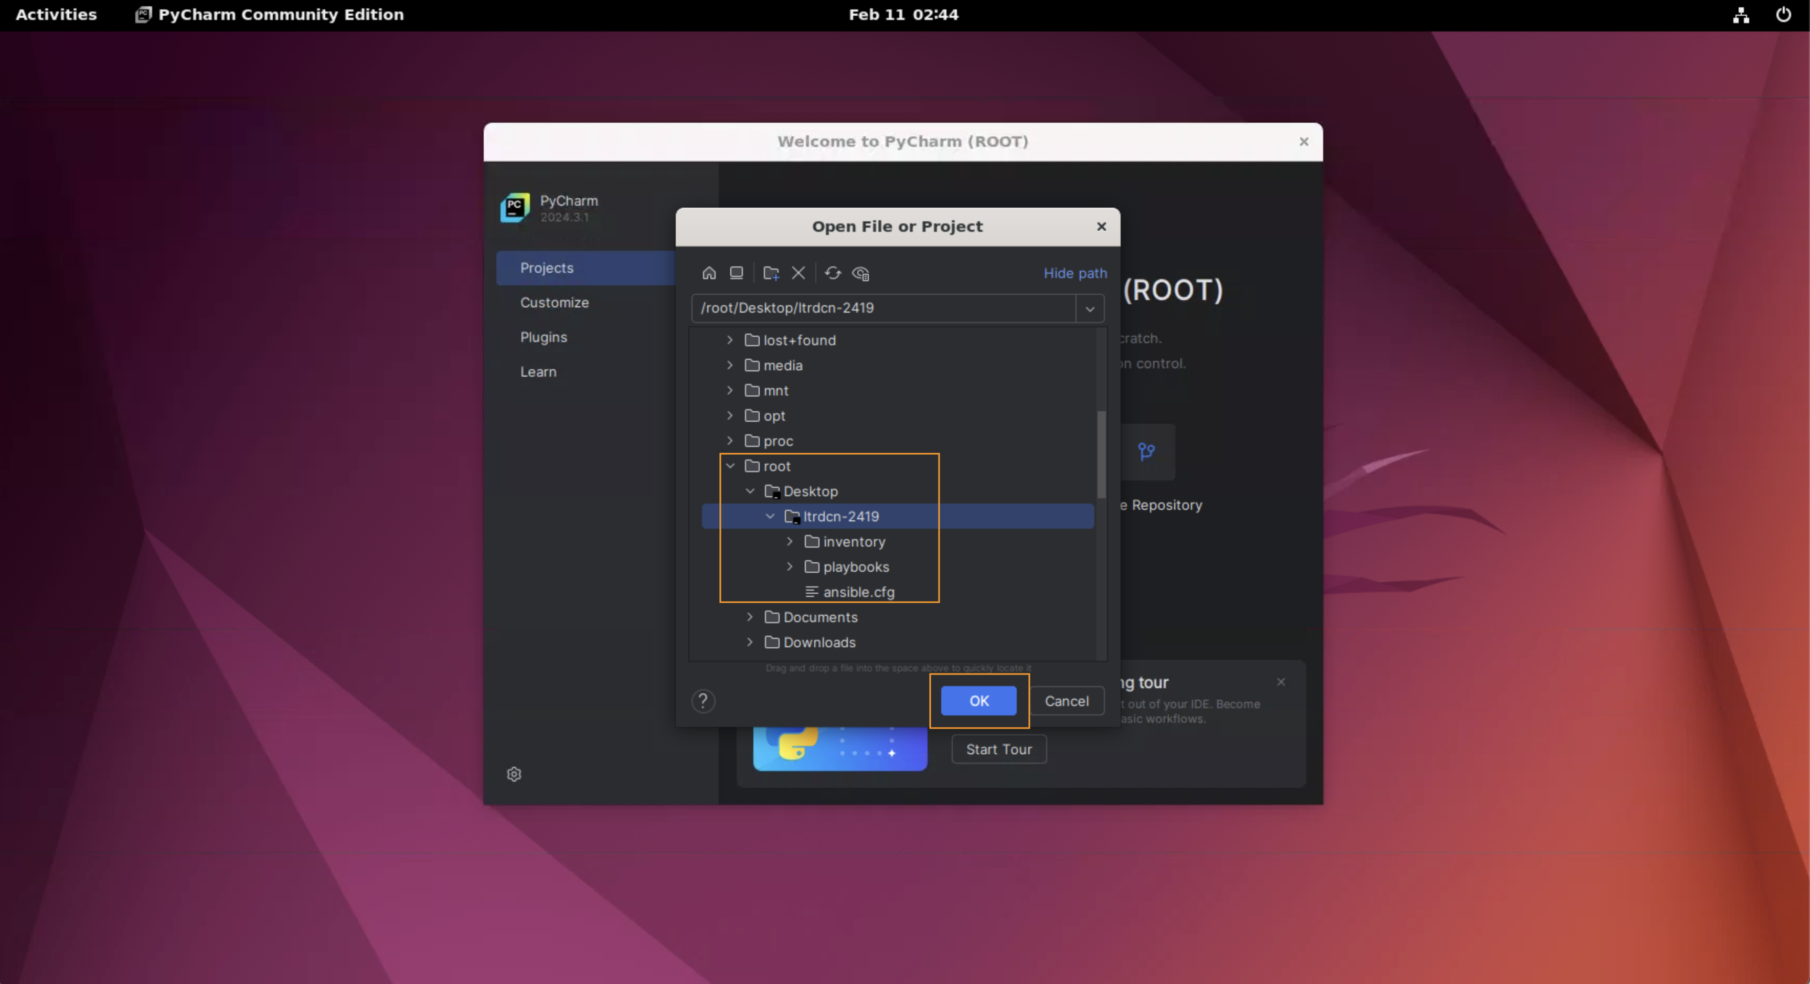Expand the mnt folder
This screenshot has height=984, width=1810.
click(x=730, y=391)
